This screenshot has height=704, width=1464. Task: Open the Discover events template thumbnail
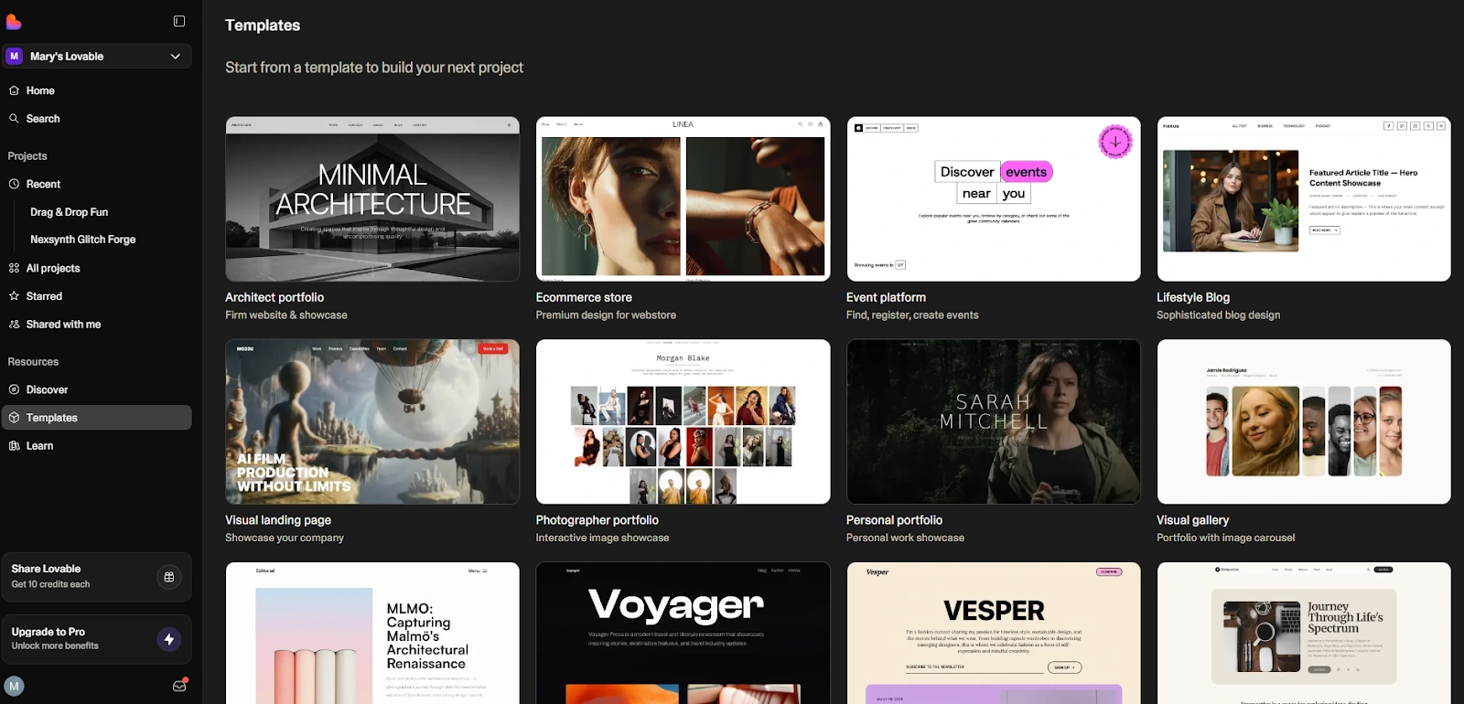994,198
